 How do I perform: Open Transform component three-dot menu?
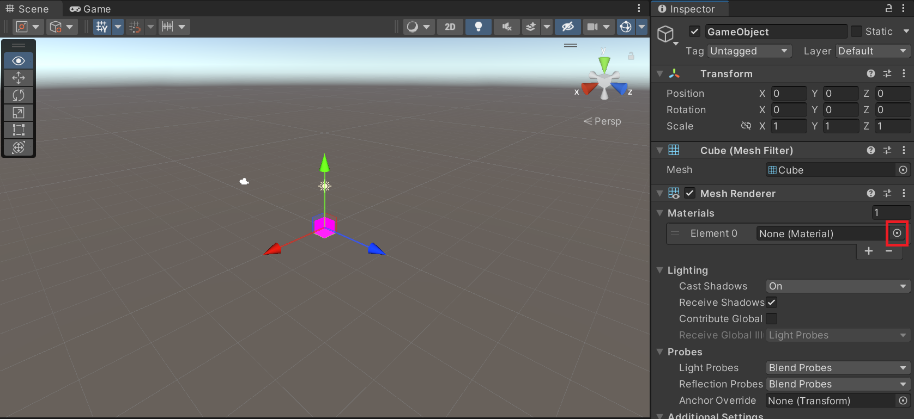point(904,73)
